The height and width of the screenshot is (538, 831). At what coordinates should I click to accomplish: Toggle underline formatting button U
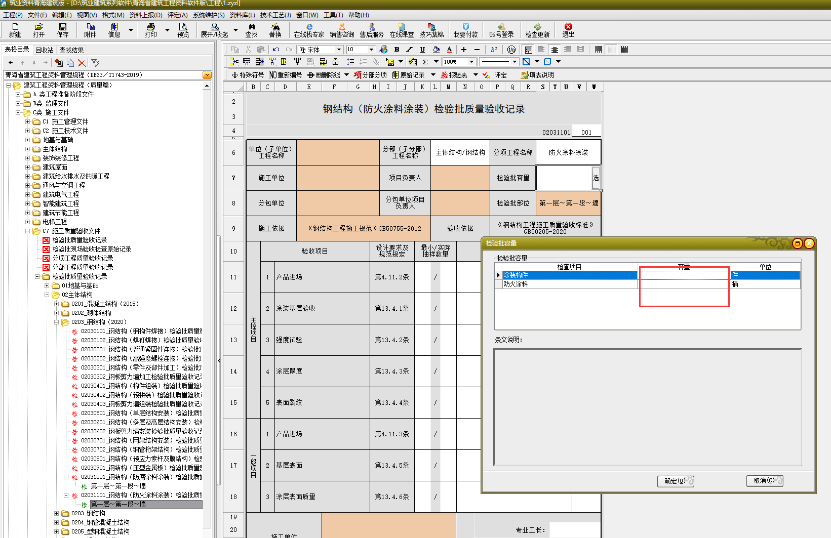coord(422,50)
